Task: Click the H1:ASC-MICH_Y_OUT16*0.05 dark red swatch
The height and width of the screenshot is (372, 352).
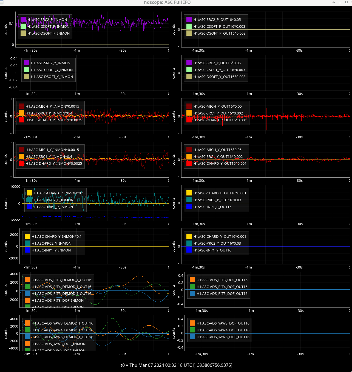Action: [x=189, y=150]
